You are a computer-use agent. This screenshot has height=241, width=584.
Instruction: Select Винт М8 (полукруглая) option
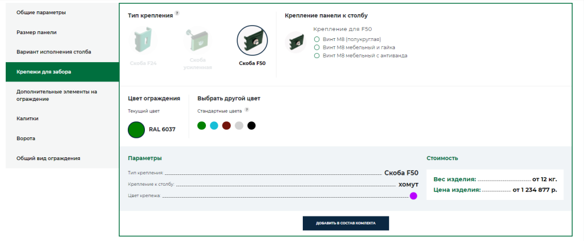[317, 39]
